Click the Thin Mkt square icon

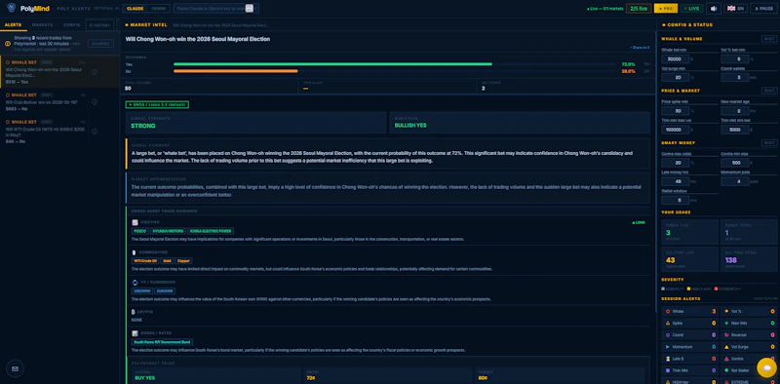click(x=668, y=370)
